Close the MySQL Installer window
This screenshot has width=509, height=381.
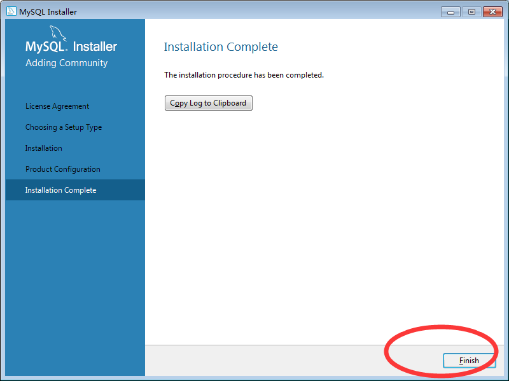coord(492,12)
